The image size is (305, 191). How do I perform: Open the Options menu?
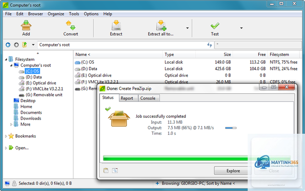pos(91,14)
